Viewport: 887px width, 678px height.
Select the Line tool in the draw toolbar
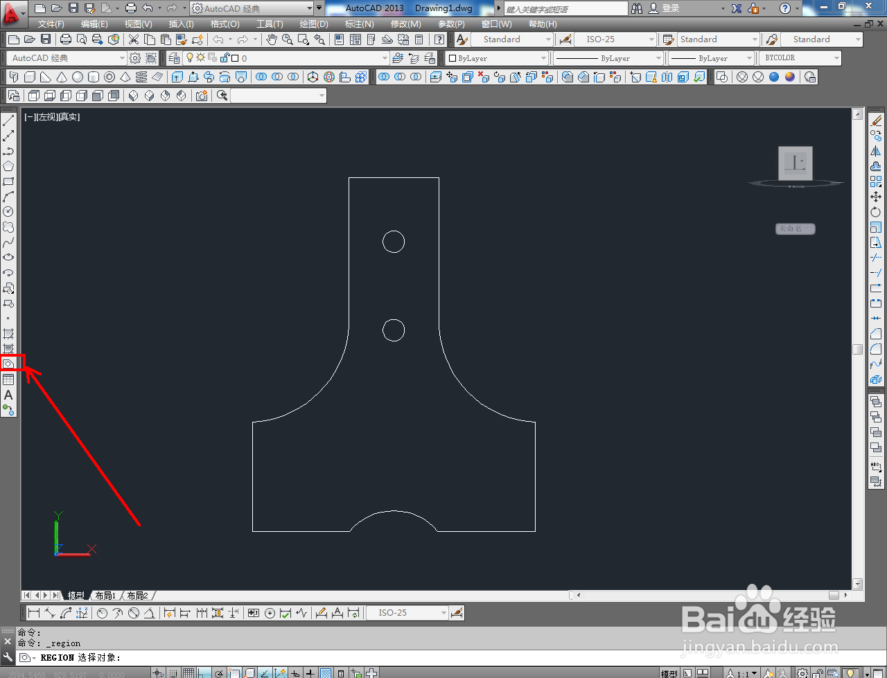coord(8,121)
